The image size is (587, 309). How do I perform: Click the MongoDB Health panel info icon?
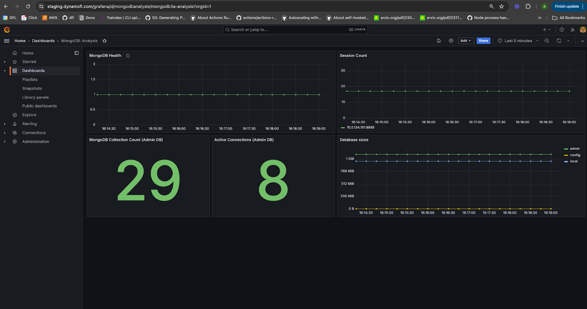[x=128, y=56]
